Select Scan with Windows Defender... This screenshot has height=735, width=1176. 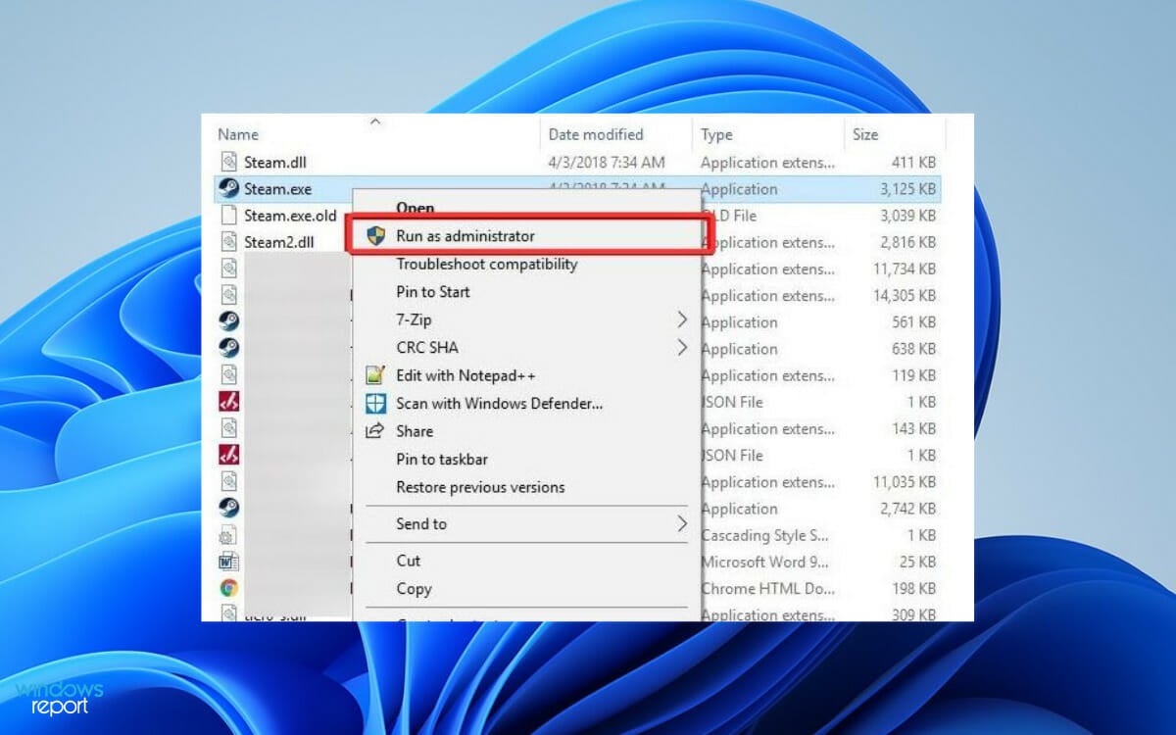pos(500,403)
